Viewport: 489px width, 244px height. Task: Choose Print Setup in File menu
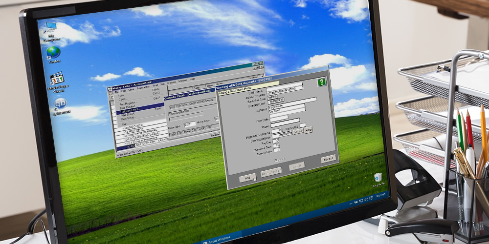[129, 118]
